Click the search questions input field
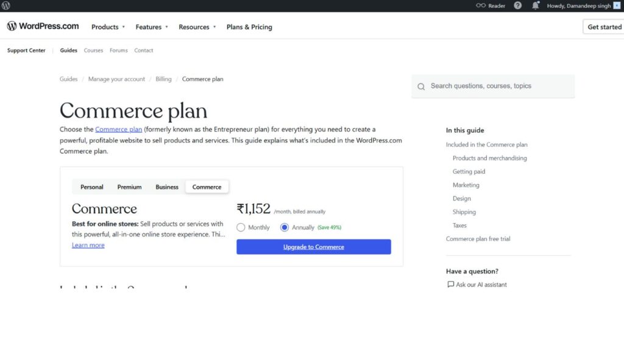This screenshot has width=624, height=351. (x=494, y=86)
